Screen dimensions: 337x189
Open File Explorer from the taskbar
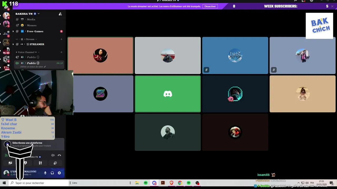tap(137, 183)
